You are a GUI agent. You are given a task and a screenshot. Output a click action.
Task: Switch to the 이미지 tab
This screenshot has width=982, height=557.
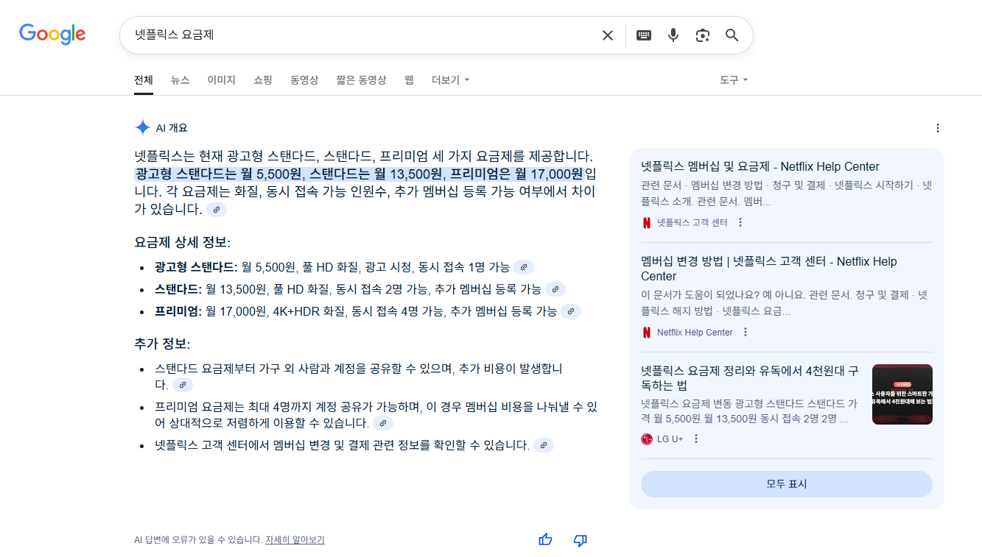pyautogui.click(x=222, y=79)
